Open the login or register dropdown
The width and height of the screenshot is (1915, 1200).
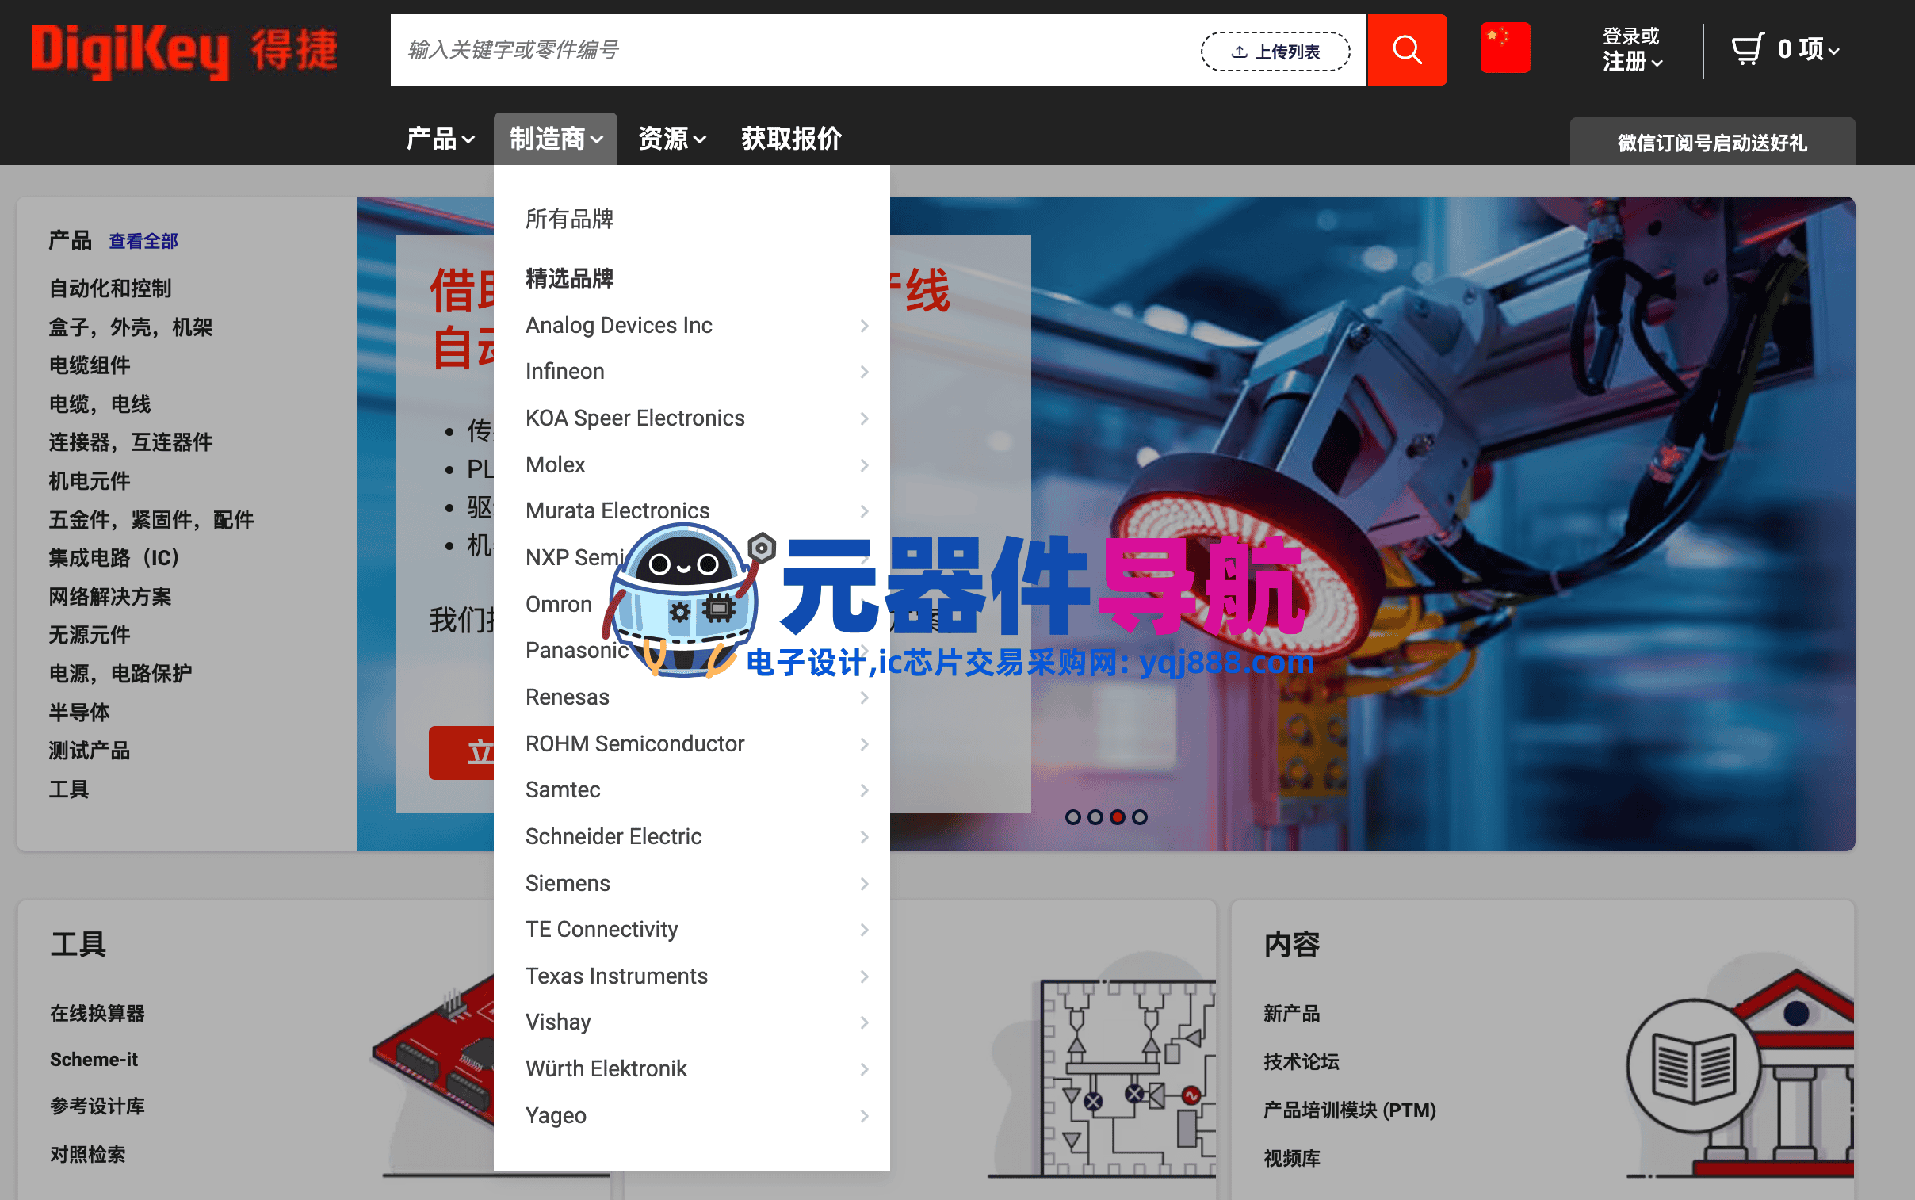(x=1632, y=49)
